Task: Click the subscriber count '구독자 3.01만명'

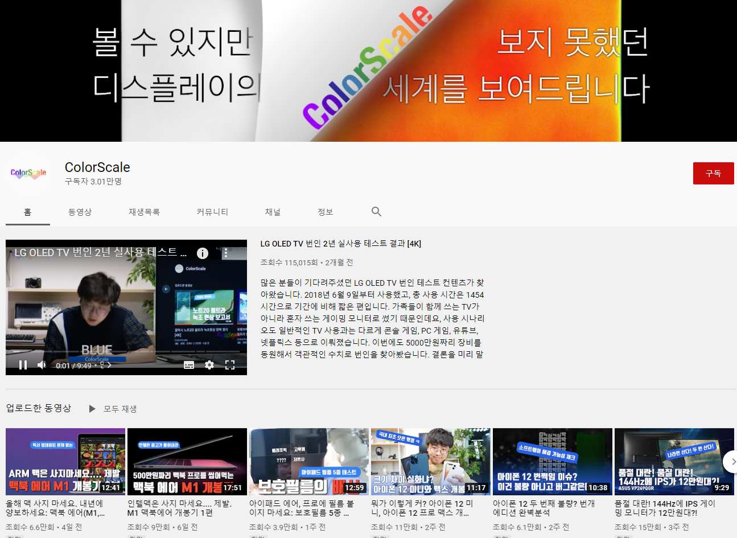Action: tap(93, 182)
